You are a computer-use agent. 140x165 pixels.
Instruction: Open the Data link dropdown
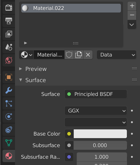117,55
